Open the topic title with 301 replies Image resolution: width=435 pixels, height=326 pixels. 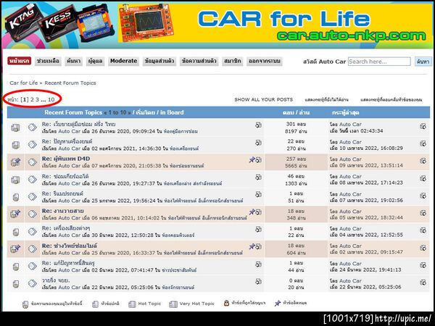tap(78, 124)
